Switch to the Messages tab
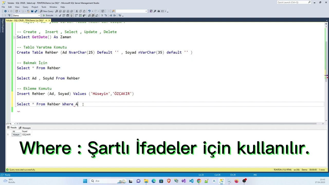 [25, 128]
